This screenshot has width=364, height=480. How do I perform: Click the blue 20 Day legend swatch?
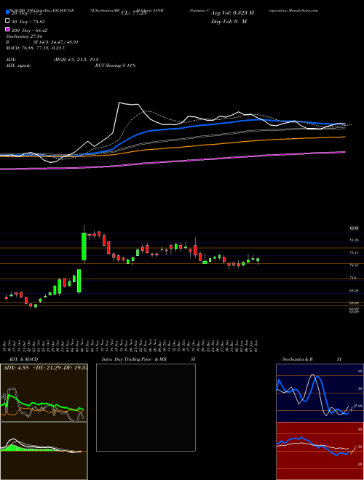[7, 12]
